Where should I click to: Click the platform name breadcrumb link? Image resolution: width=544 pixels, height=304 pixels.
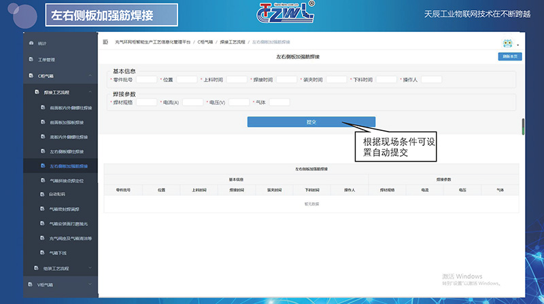[152, 42]
